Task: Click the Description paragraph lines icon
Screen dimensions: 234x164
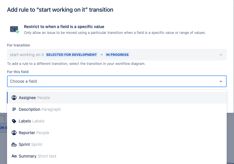Action: click(x=14, y=109)
